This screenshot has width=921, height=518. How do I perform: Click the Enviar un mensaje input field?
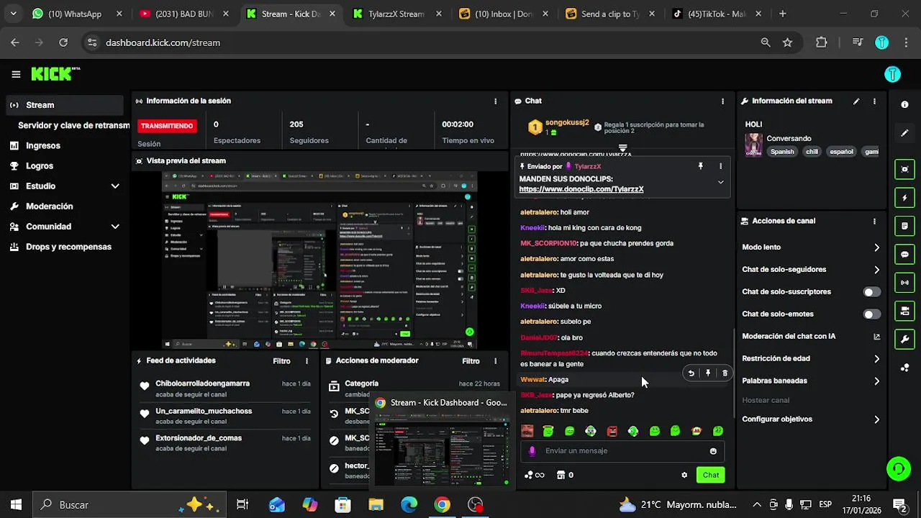[x=622, y=451]
